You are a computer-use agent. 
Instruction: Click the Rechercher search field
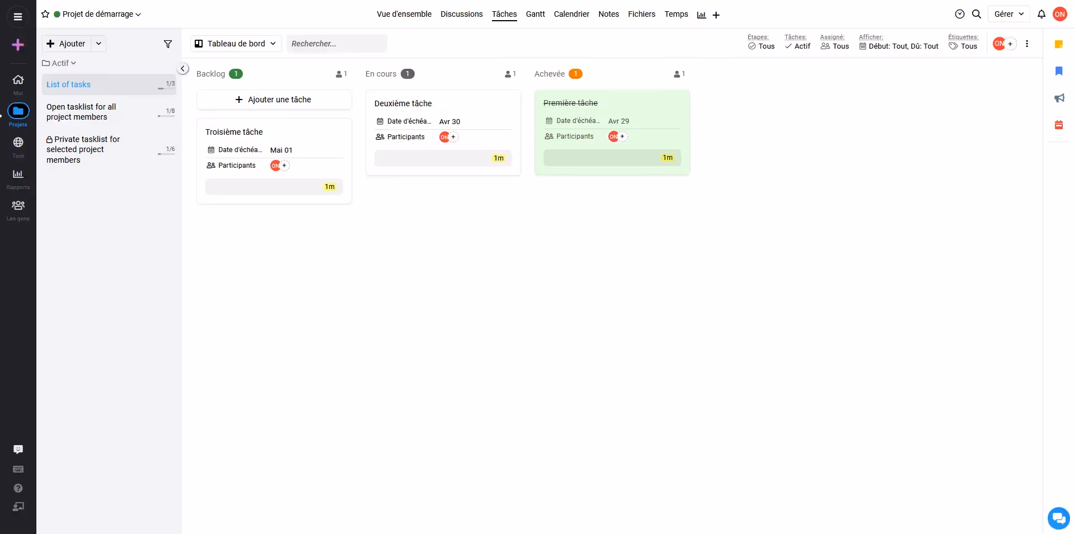point(336,44)
